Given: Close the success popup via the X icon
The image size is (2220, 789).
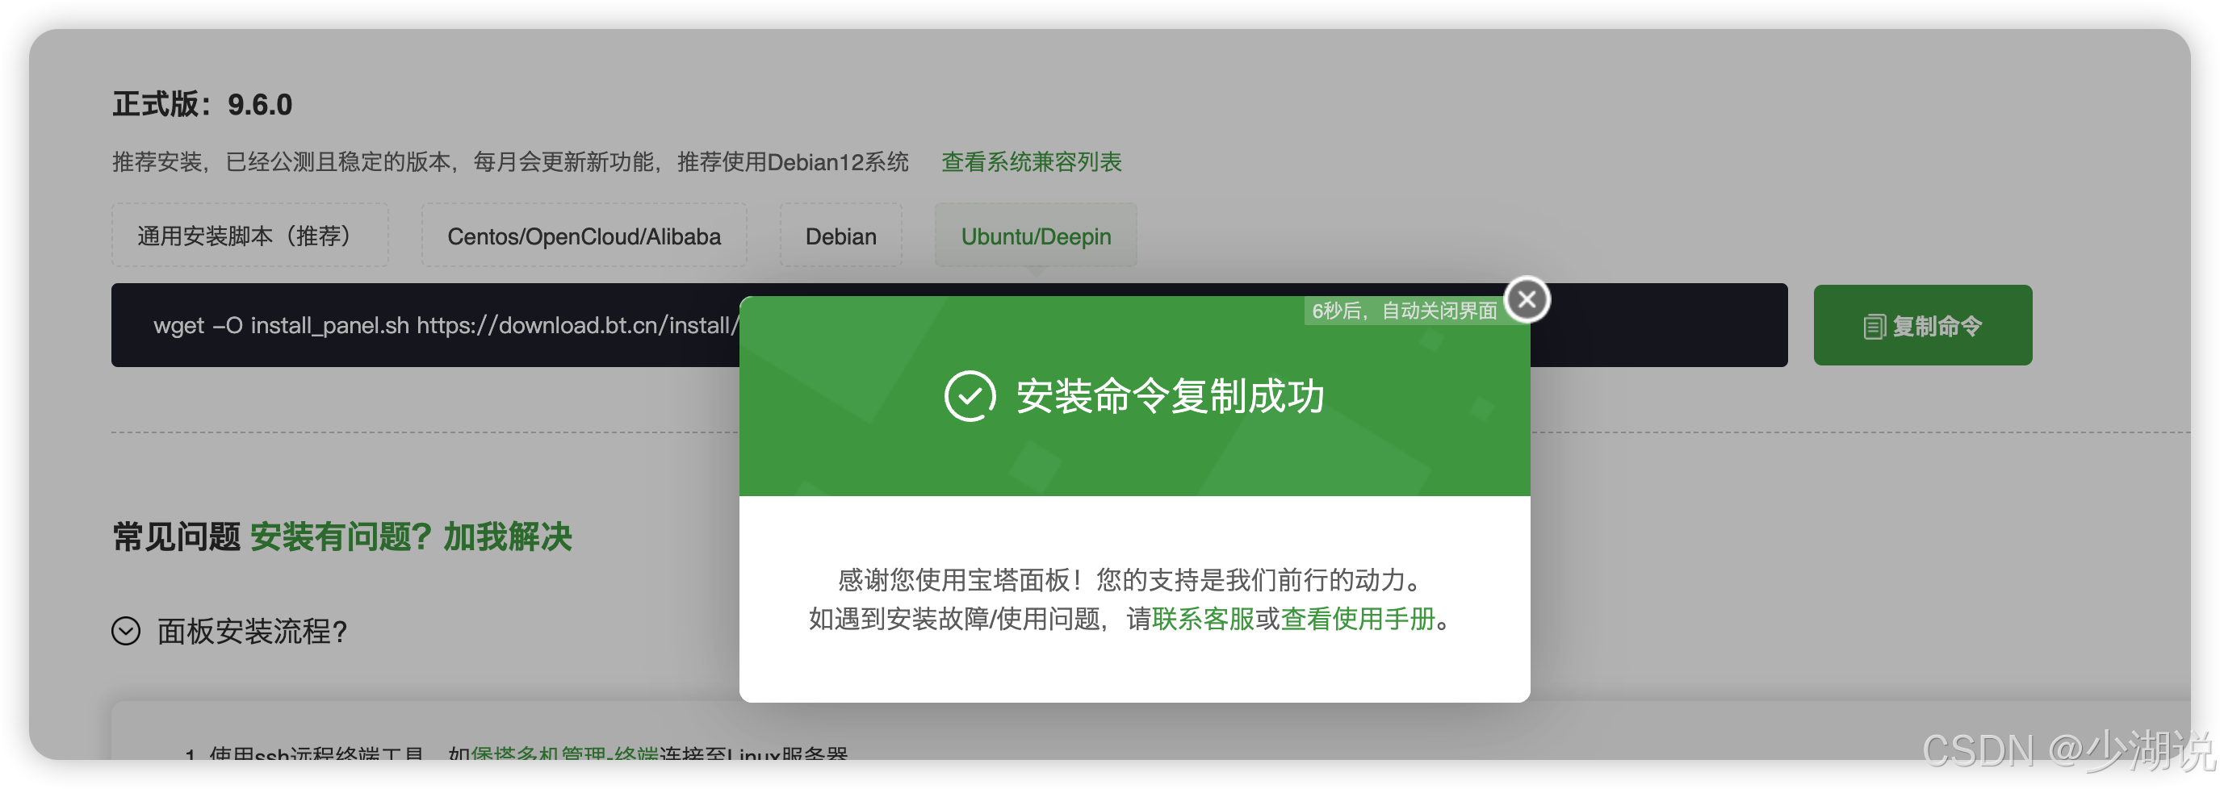Looking at the screenshot, I should pyautogui.click(x=1527, y=298).
